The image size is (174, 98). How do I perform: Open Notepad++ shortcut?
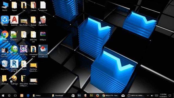pyautogui.click(x=14, y=36)
